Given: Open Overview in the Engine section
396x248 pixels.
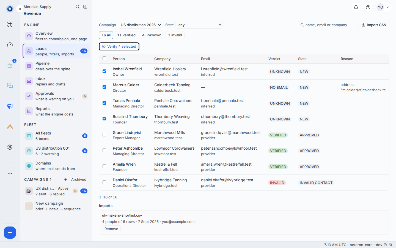Looking at the screenshot, I should pyautogui.click(x=56, y=36).
